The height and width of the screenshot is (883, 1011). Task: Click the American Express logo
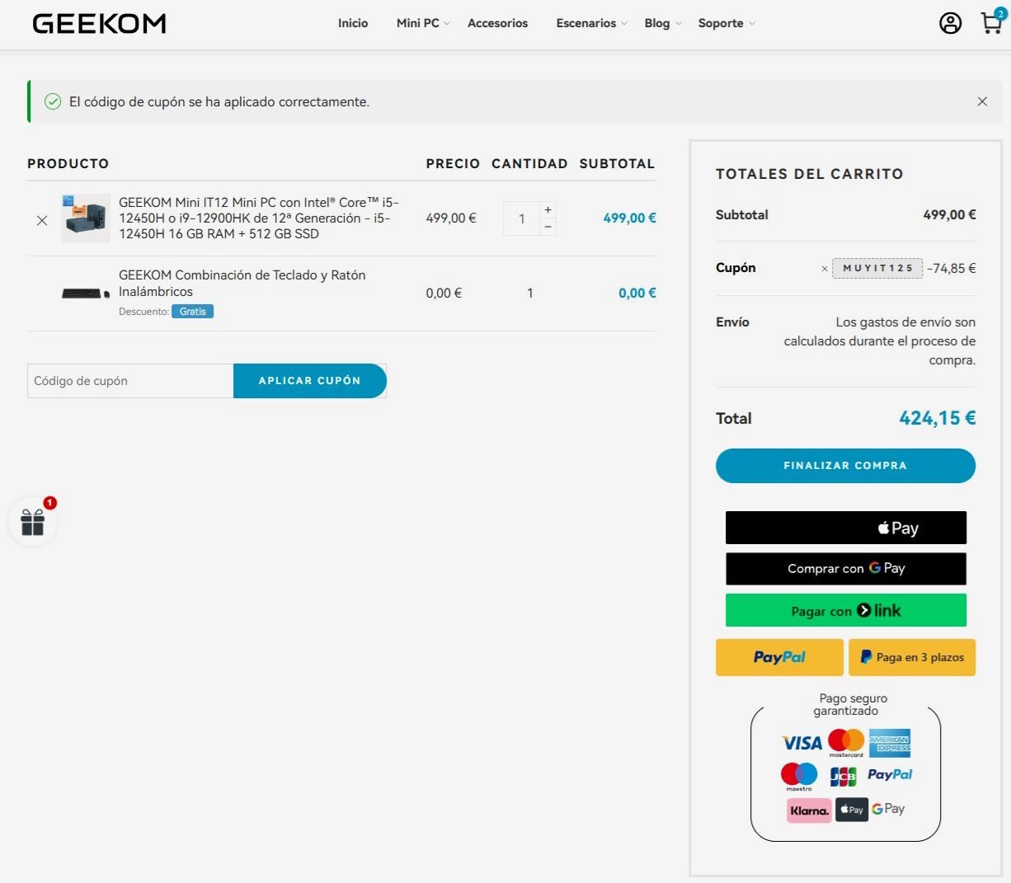[890, 743]
